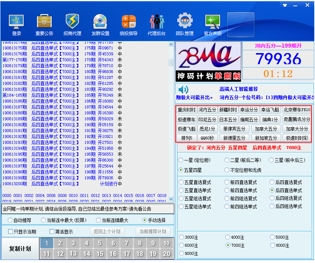Screen dimensions: 315x263
Task: Switch to 北京赛车PK10 lottery
Action: click(297, 110)
